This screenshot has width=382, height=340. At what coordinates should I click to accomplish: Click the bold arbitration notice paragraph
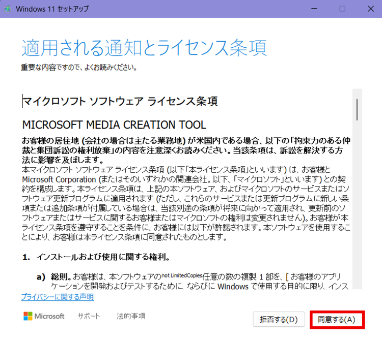coord(186,150)
